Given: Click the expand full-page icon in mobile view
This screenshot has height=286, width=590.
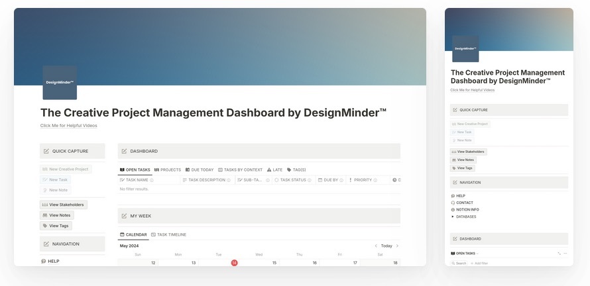Looking at the screenshot, I should click(559, 254).
